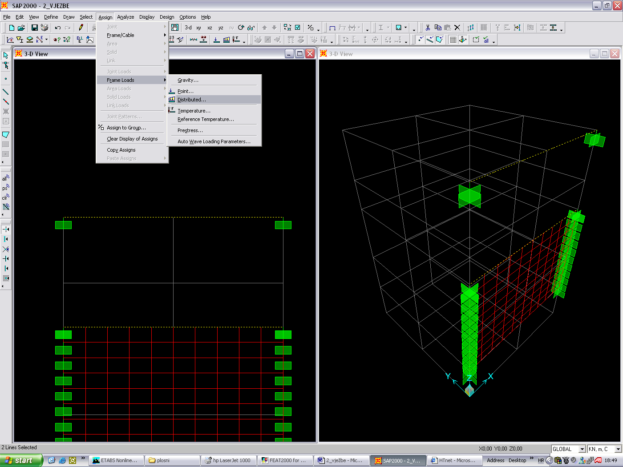Expand the cyan fill color dropdown arrow

[x=405, y=28]
